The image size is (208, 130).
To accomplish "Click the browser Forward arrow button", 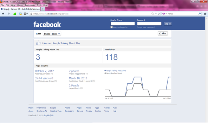I will pos(9,14).
